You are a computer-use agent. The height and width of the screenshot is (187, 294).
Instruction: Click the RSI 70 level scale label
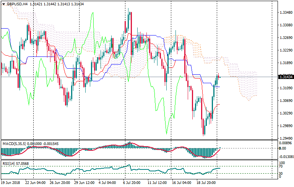pos(280,167)
